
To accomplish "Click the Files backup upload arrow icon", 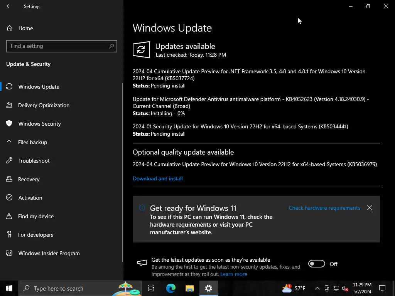I will (x=9, y=142).
